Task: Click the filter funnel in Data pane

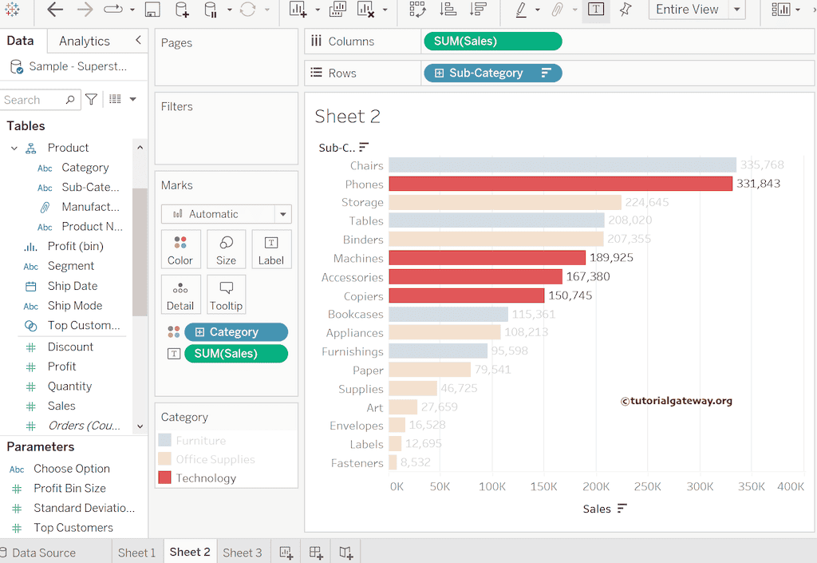Action: pos(92,100)
